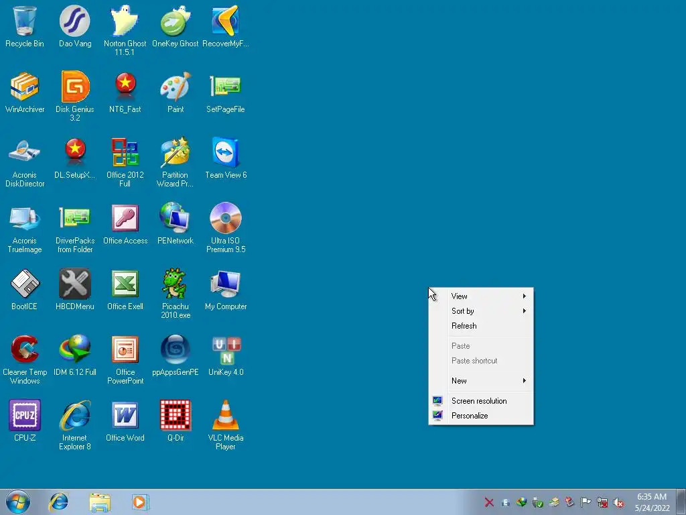Expand the View submenu
Image resolution: width=686 pixels, height=515 pixels.
coord(481,296)
